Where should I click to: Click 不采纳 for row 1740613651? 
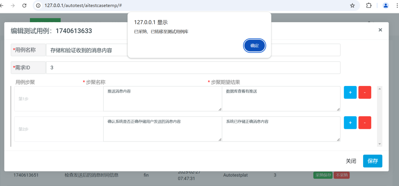341,175
